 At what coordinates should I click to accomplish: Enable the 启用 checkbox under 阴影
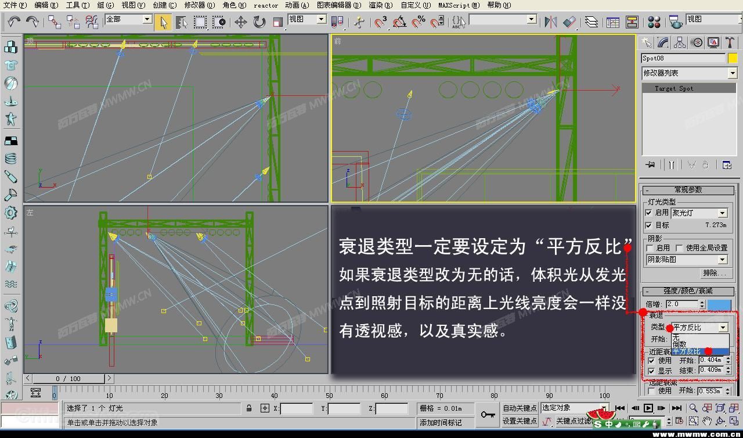click(x=650, y=248)
